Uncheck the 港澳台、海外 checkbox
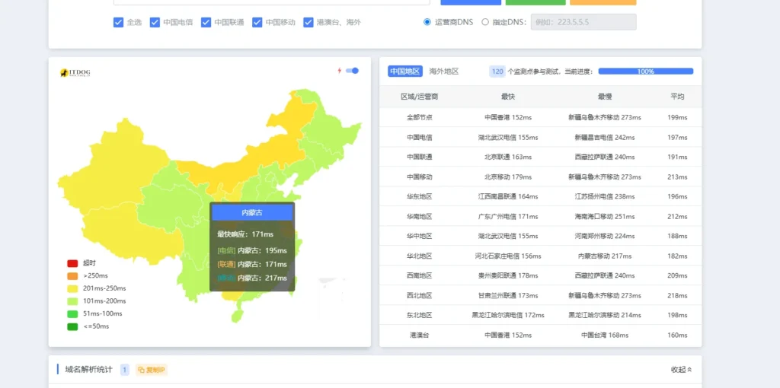This screenshot has height=388, width=780. pos(308,22)
